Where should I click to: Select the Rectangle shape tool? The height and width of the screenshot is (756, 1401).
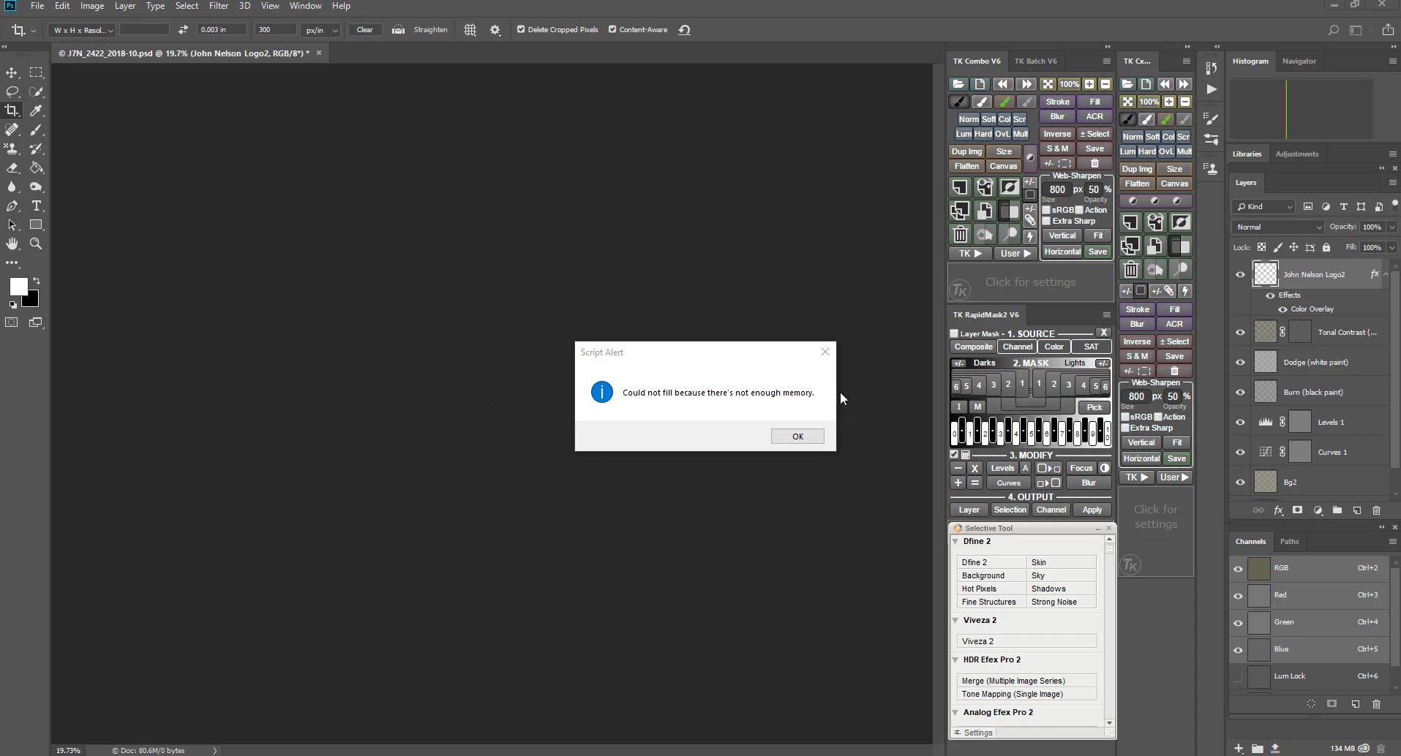click(36, 224)
